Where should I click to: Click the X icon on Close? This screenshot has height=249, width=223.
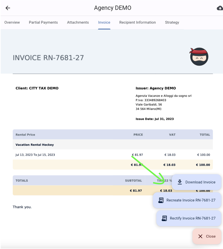pos(200,236)
